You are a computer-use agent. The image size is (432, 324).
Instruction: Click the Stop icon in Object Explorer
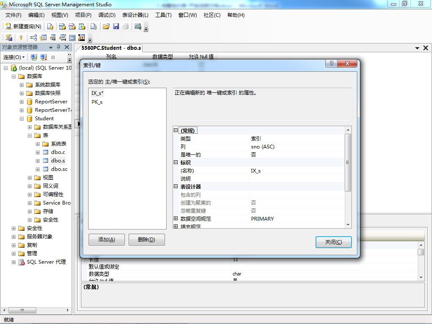pos(53,57)
